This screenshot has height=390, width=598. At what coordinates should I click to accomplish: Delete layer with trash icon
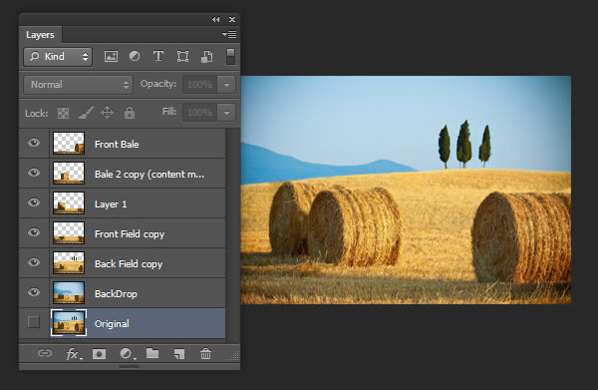[205, 354]
